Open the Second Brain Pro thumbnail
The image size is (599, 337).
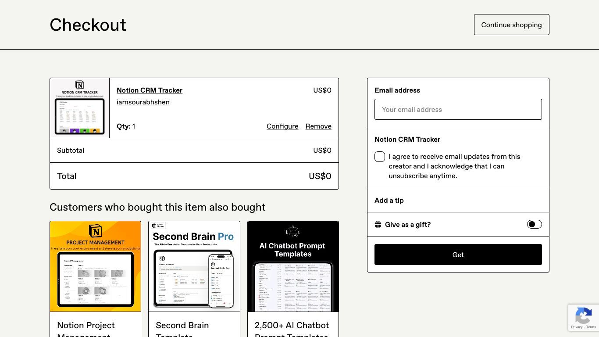click(x=194, y=266)
